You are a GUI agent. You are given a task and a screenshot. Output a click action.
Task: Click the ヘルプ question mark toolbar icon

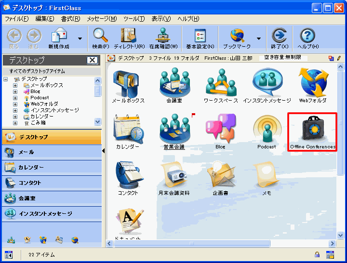pos(307,36)
